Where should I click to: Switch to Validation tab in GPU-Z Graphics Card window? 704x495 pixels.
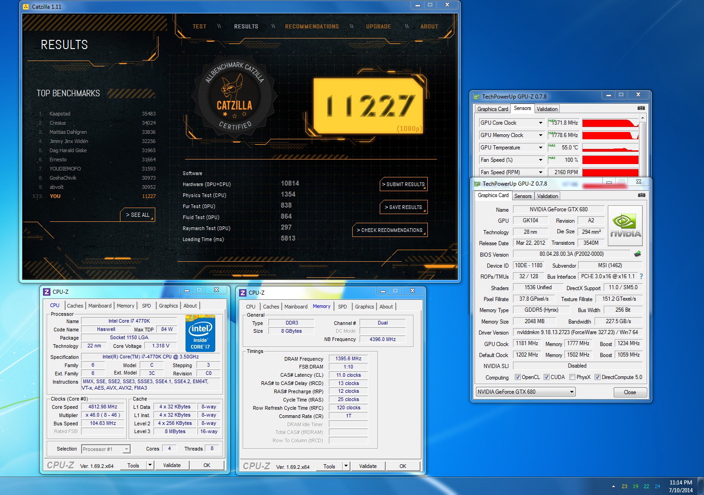click(x=548, y=196)
